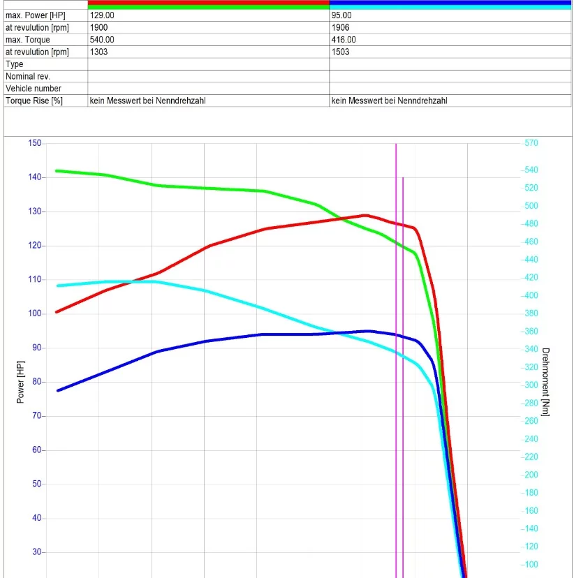Image resolution: width=574 pixels, height=578 pixels.
Task: Click the Drehmoment [Nm] axis title
Action: (x=545, y=382)
